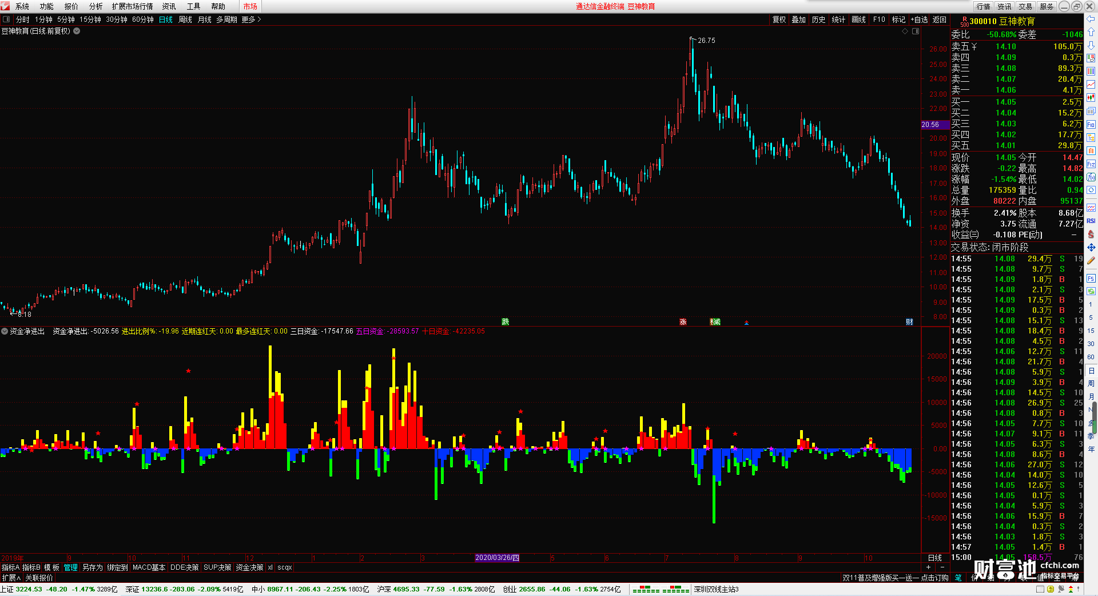Screen dimensions: 1098x596
Task: Open the 分析 menu
Action: coord(96,6)
